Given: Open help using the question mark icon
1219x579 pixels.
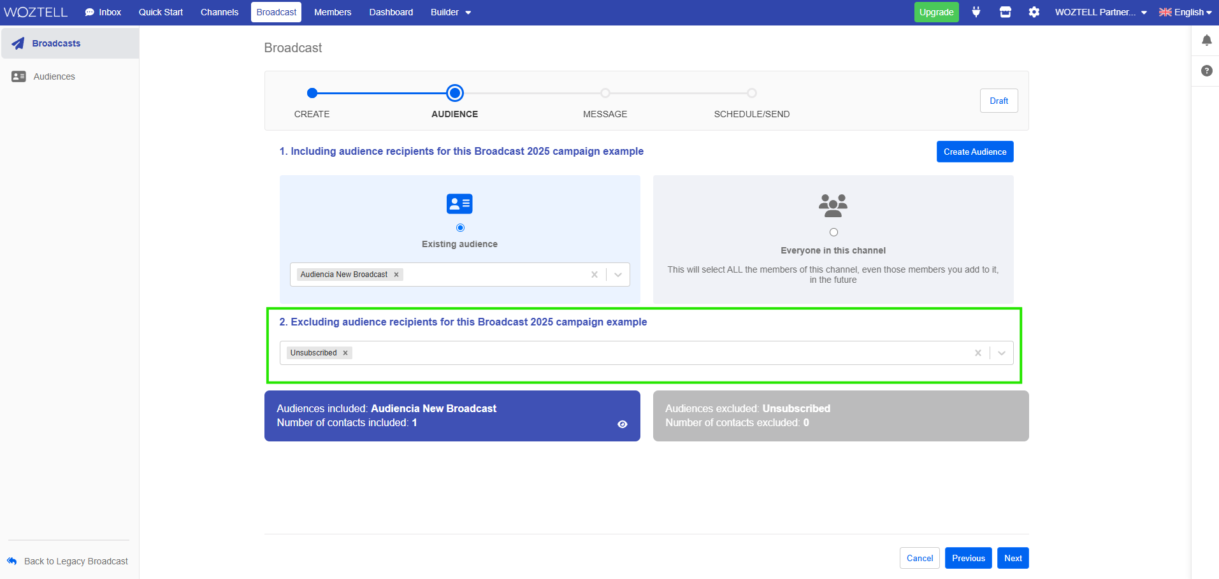Looking at the screenshot, I should 1206,71.
